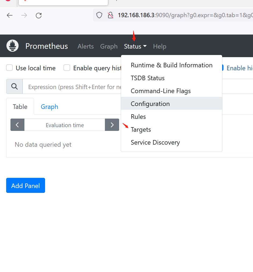Click the browser back arrow
This screenshot has width=253, height=272.
(x=10, y=15)
